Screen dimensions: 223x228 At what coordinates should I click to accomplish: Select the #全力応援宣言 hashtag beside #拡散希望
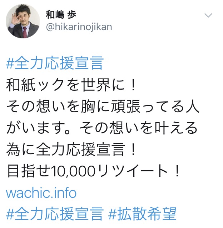pyautogui.click(x=55, y=214)
